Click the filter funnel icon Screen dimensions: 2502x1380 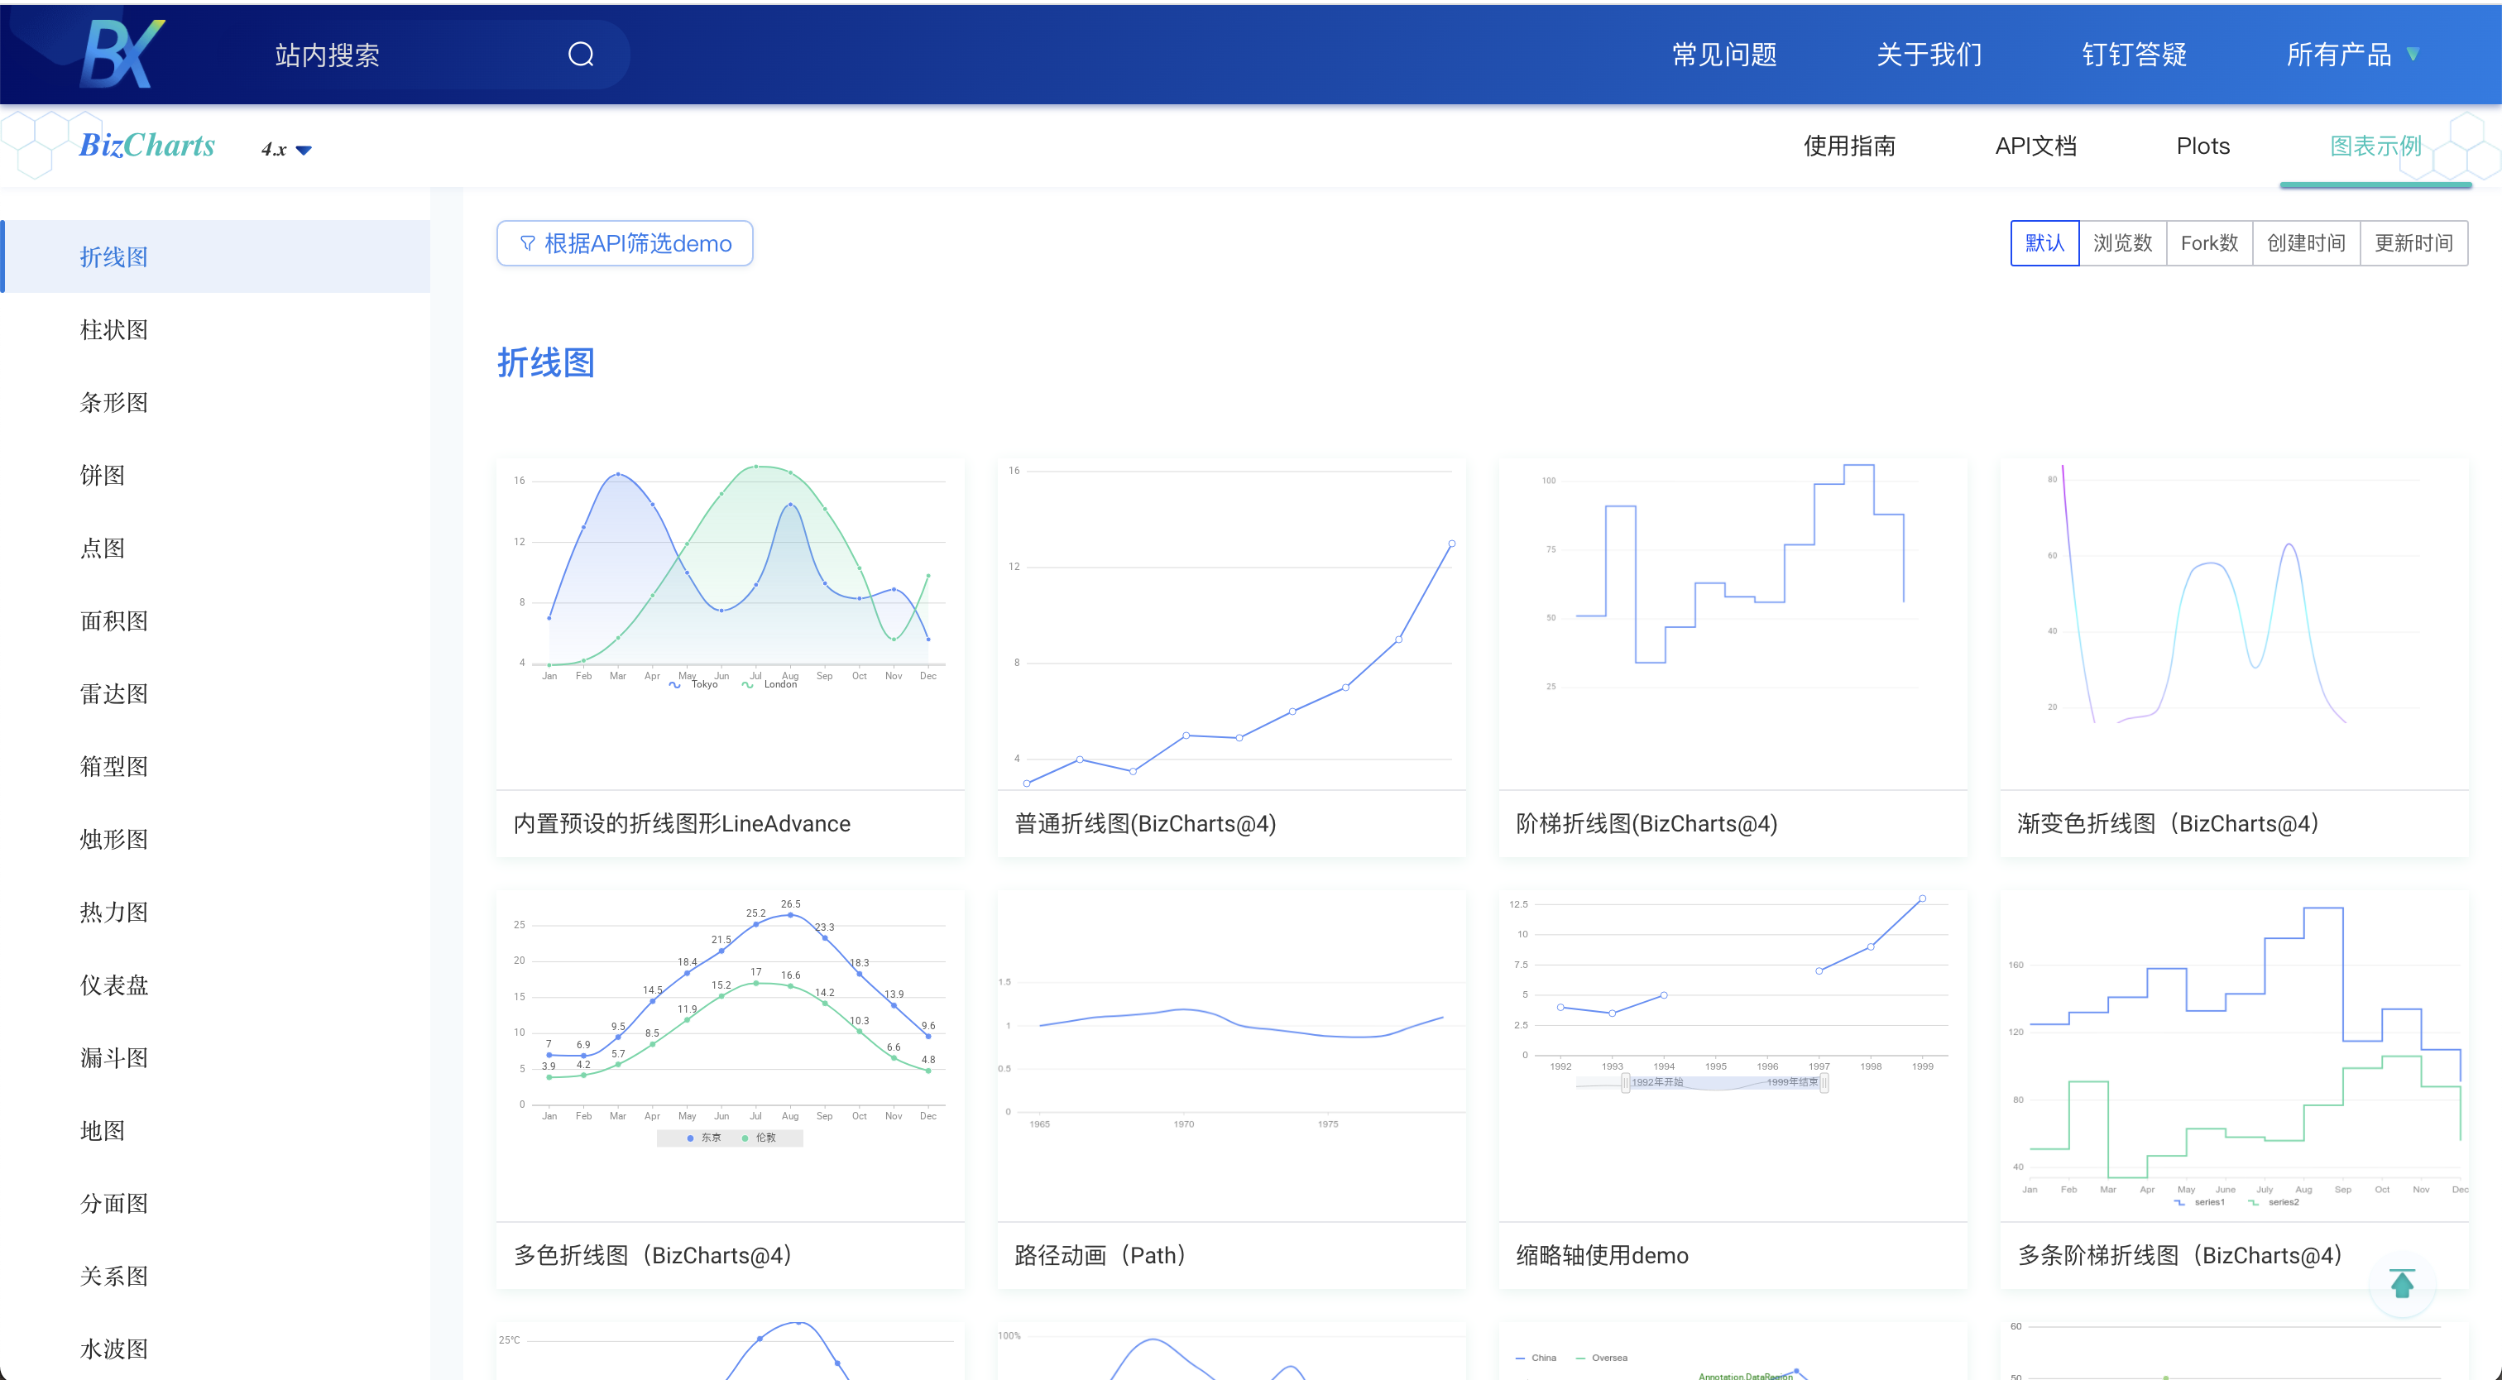point(527,244)
